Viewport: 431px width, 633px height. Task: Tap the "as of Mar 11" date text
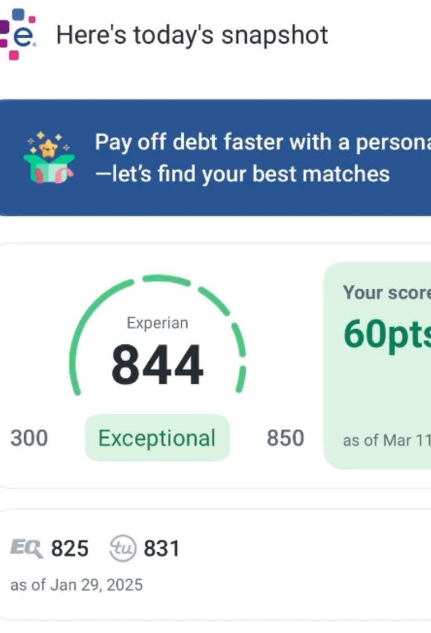click(386, 440)
